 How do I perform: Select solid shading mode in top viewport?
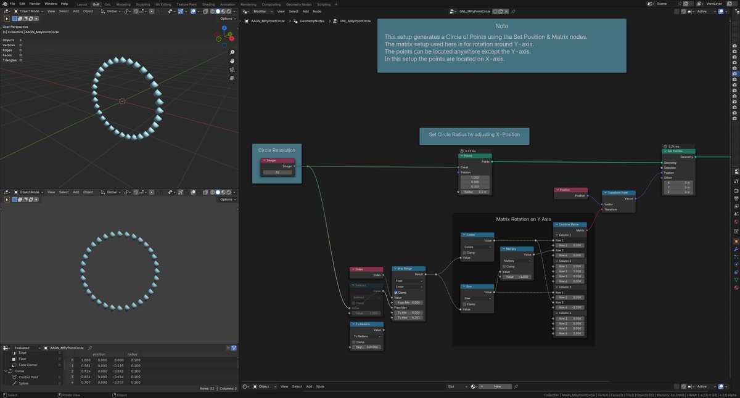[x=218, y=11]
